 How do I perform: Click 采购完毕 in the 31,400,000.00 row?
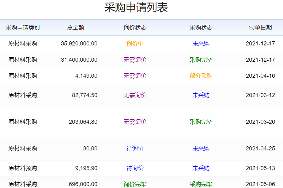pos(201,60)
